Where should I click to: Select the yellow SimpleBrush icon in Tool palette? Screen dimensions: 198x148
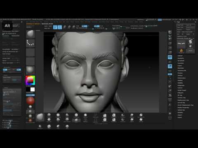181,51
